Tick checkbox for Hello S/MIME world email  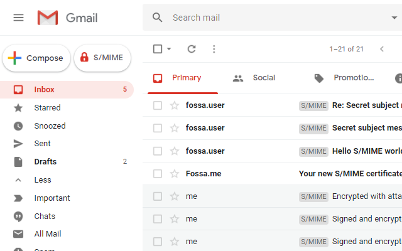(x=158, y=151)
